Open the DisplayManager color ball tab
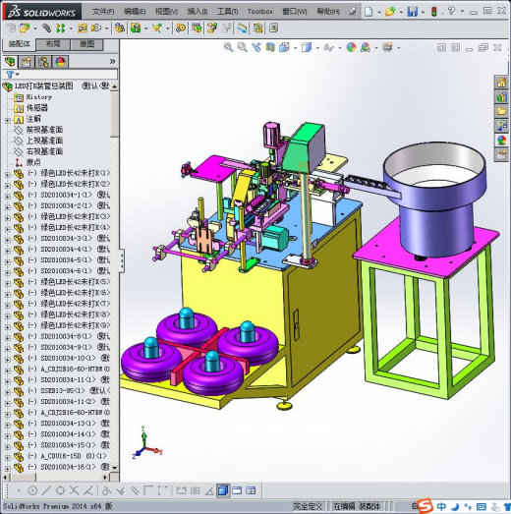 60,61
